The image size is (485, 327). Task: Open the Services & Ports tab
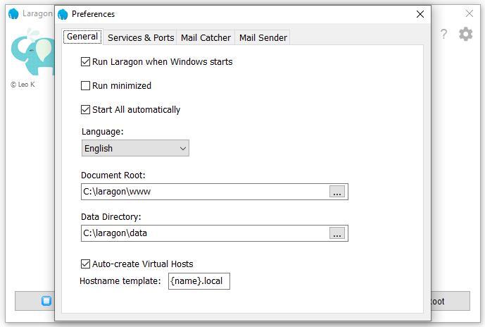pos(141,38)
